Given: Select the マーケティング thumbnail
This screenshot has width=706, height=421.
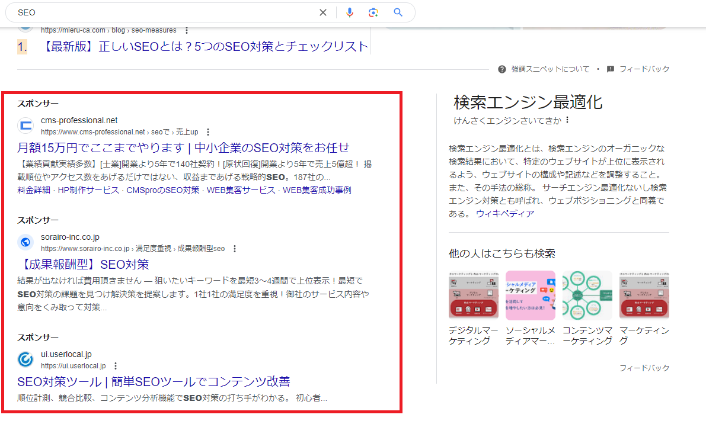Looking at the screenshot, I should [644, 295].
